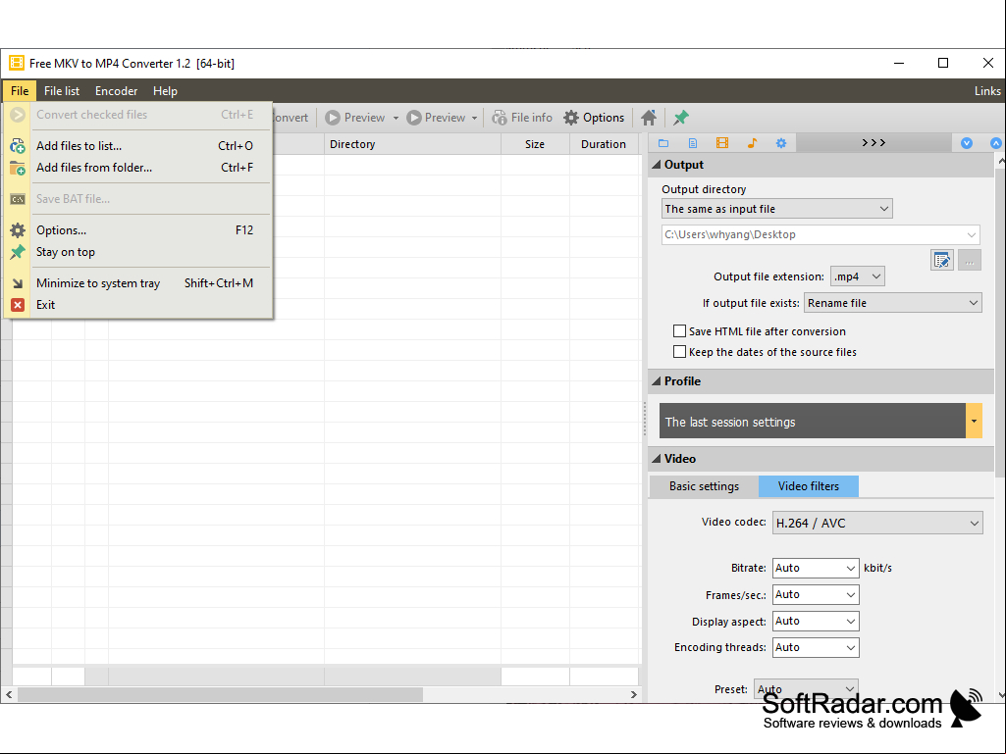The image size is (1006, 754).
Task: Click the Directory column header
Action: click(412, 144)
